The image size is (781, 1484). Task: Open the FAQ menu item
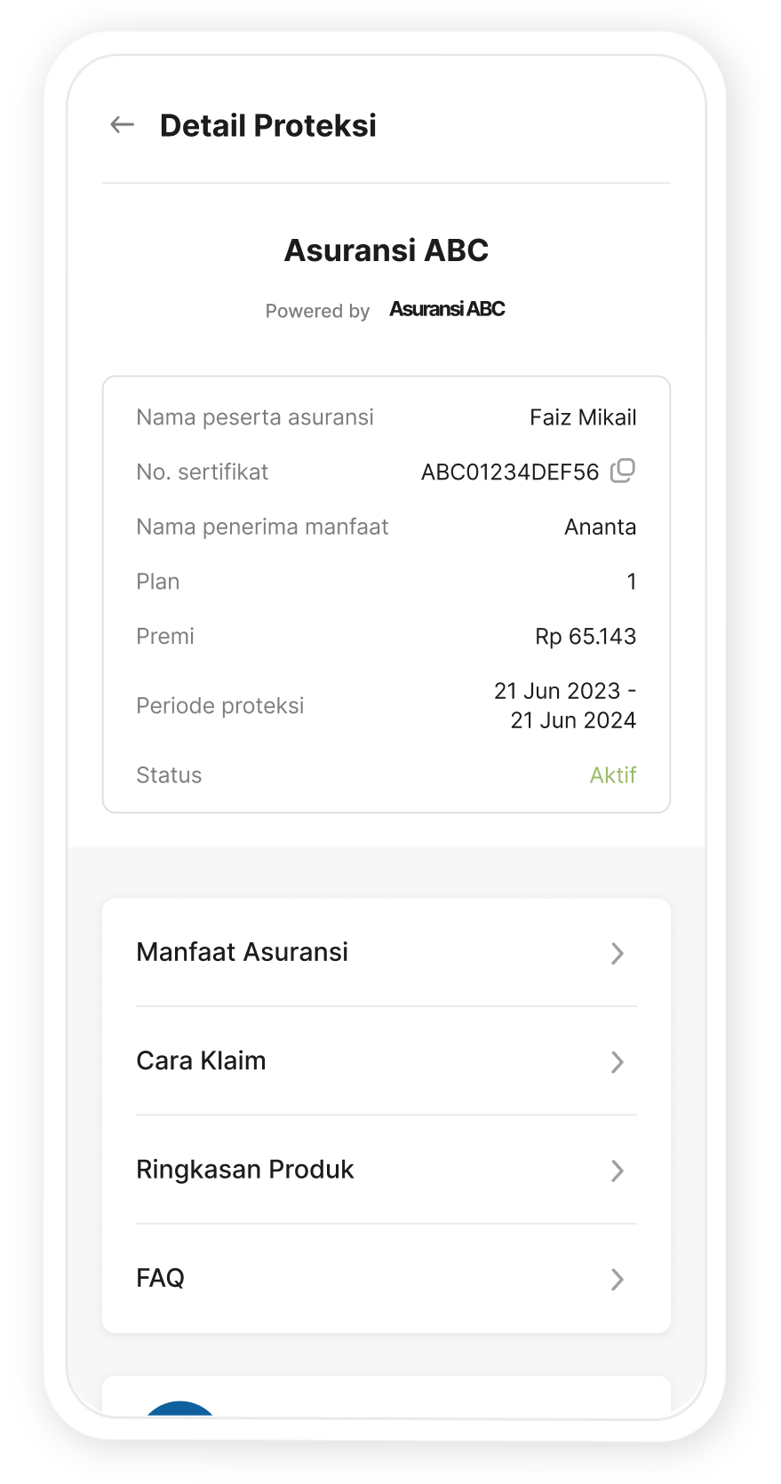(161, 1278)
